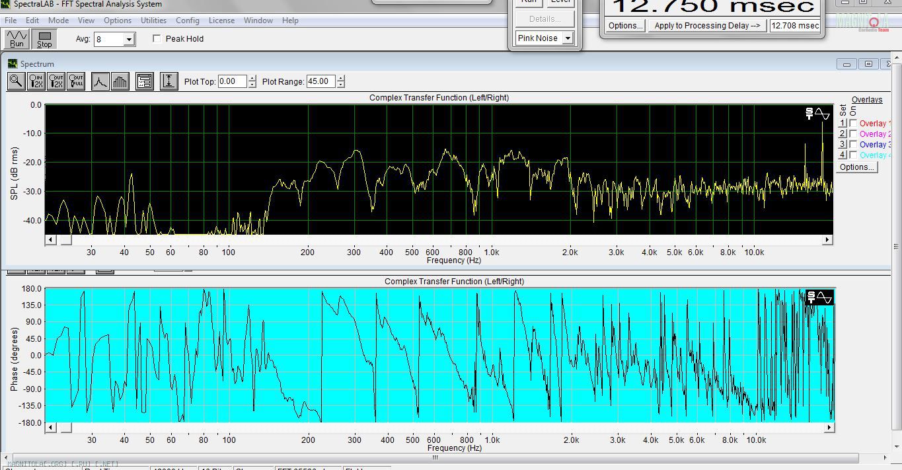Click the Overlay 1 red label
The image size is (902, 470).
click(874, 124)
